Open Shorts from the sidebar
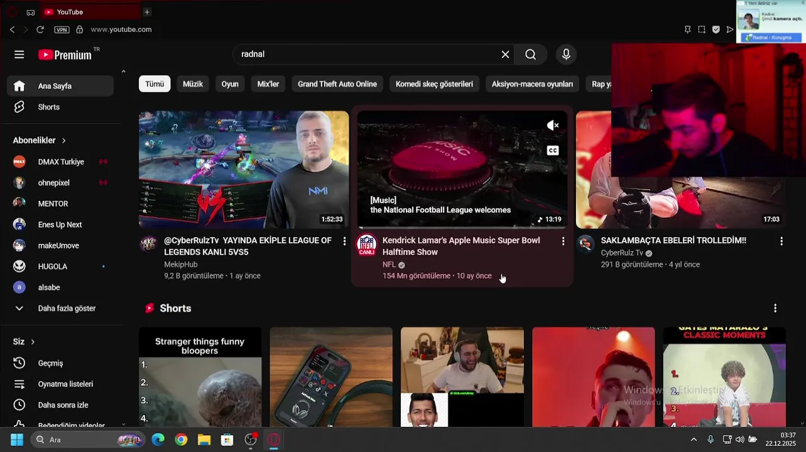The height and width of the screenshot is (452, 806). tap(60, 107)
